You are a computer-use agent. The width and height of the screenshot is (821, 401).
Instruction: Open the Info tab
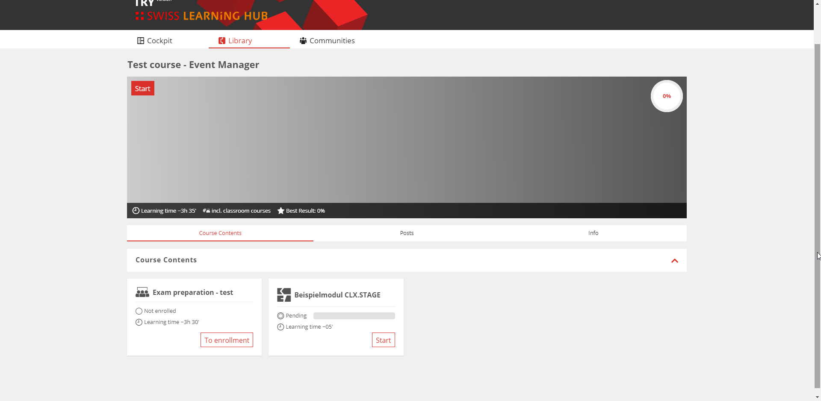(593, 233)
